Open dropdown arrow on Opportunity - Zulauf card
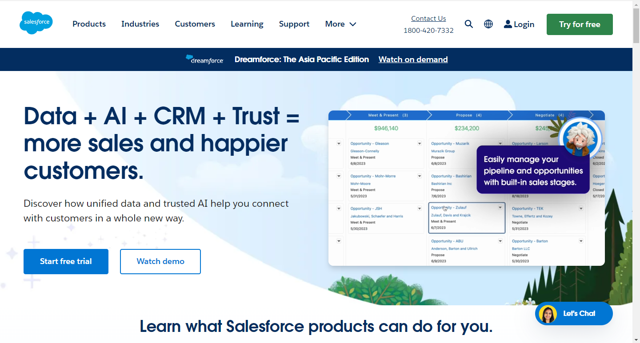The image size is (640, 343). [500, 208]
